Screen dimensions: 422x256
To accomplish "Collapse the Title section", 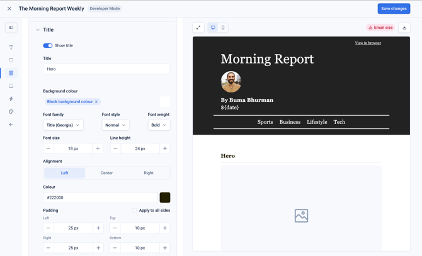I will (38, 30).
